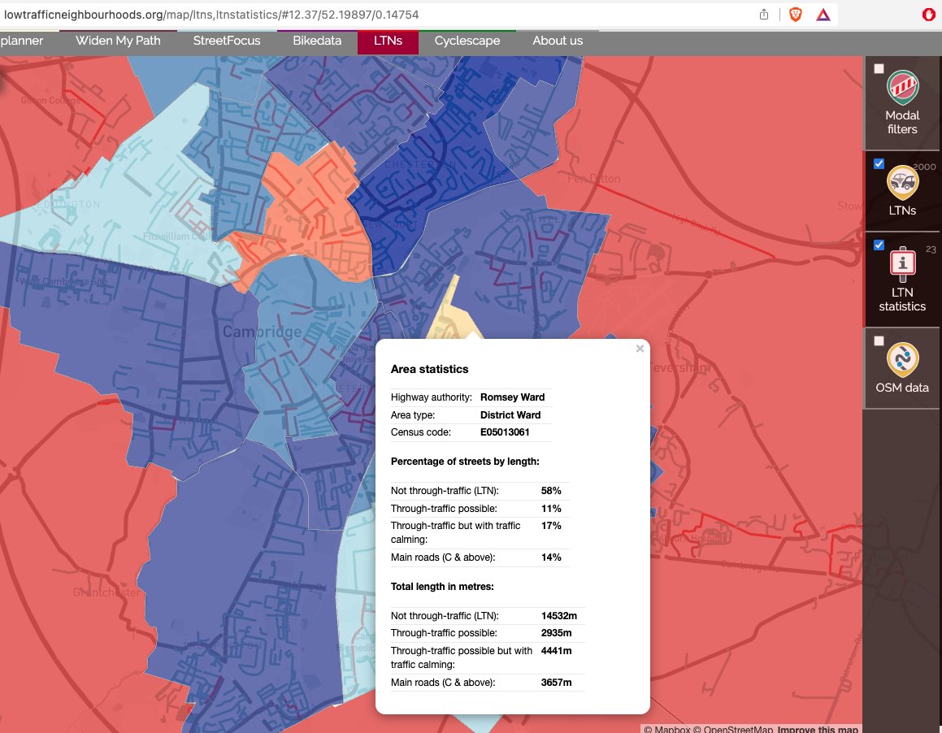This screenshot has width=942, height=733.
Task: Click the Romsey Ward value
Action: (x=513, y=397)
